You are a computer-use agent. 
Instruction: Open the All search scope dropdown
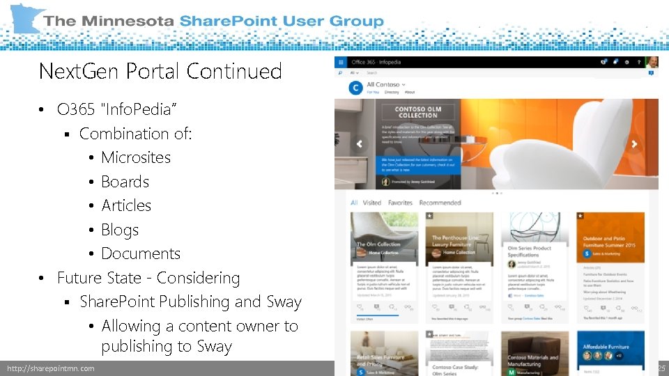(354, 73)
